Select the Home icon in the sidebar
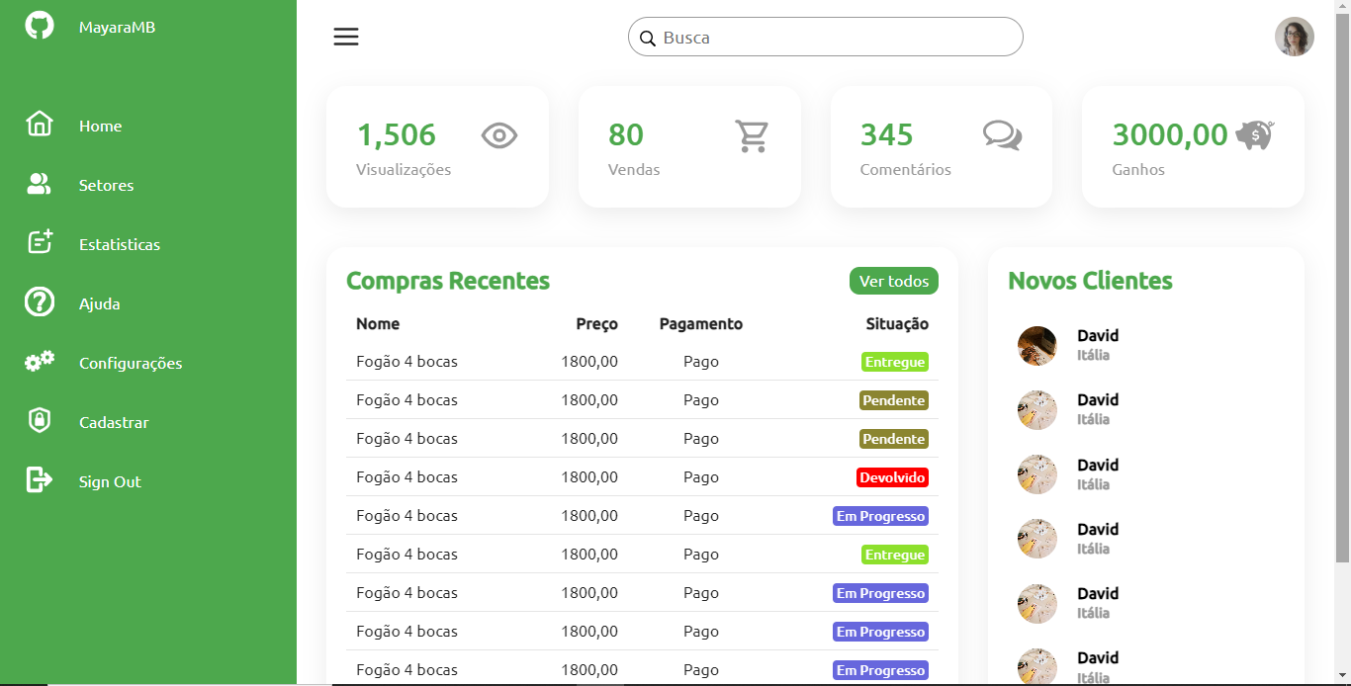The image size is (1351, 686). [39, 124]
